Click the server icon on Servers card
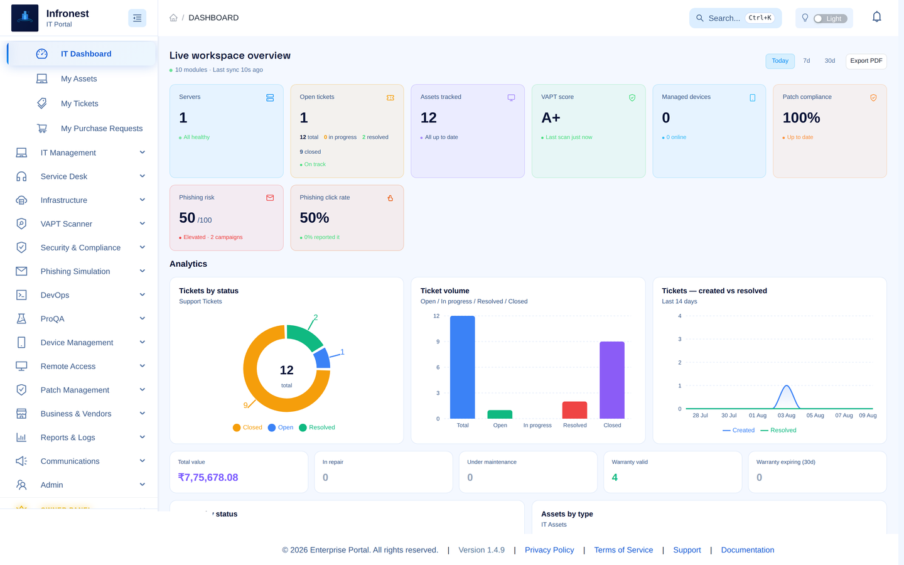The image size is (904, 565). [270, 98]
